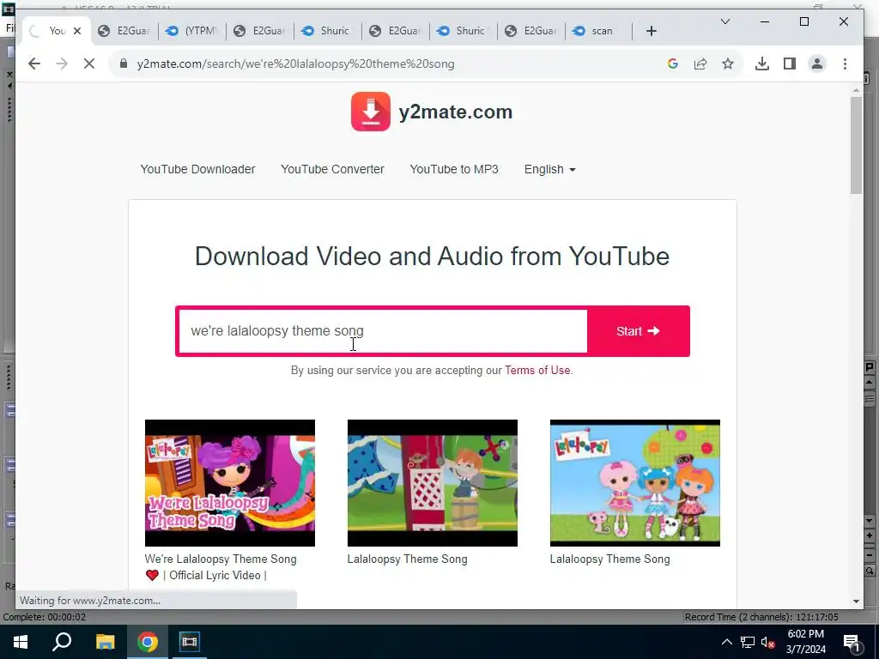
Task: Click the browser forward arrow
Action: click(62, 63)
